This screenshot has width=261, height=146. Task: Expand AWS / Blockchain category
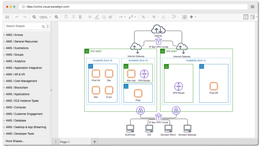point(26,88)
